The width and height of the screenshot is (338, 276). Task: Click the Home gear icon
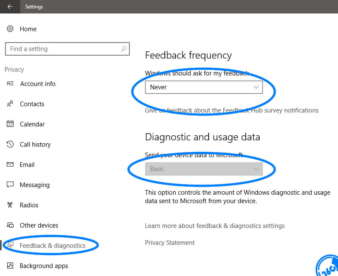(10, 29)
